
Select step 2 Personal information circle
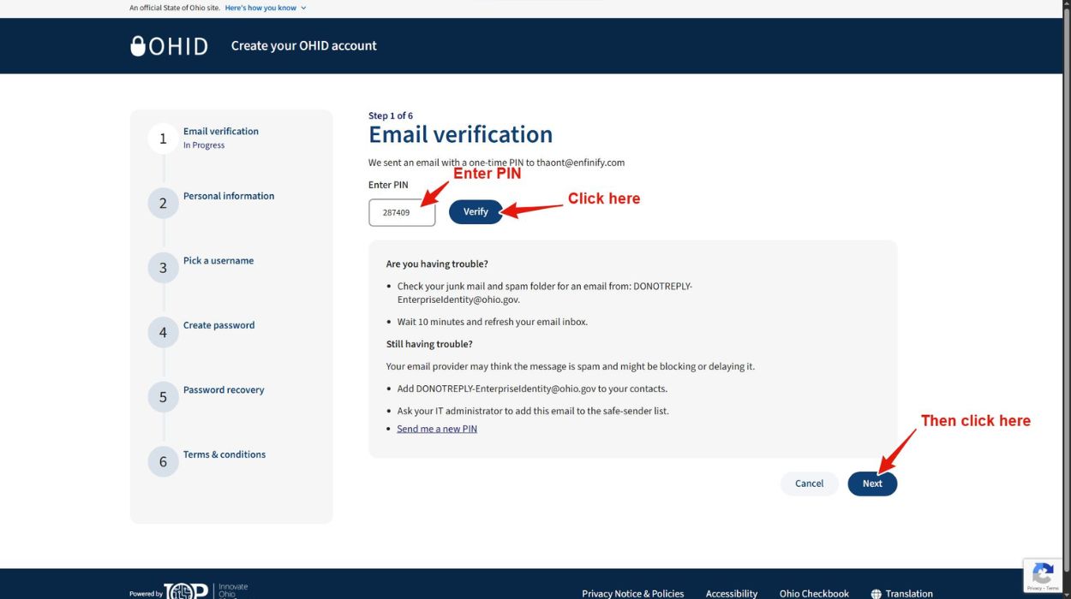pos(163,203)
